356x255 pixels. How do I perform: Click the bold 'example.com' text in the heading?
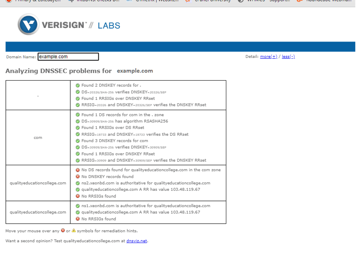click(135, 71)
